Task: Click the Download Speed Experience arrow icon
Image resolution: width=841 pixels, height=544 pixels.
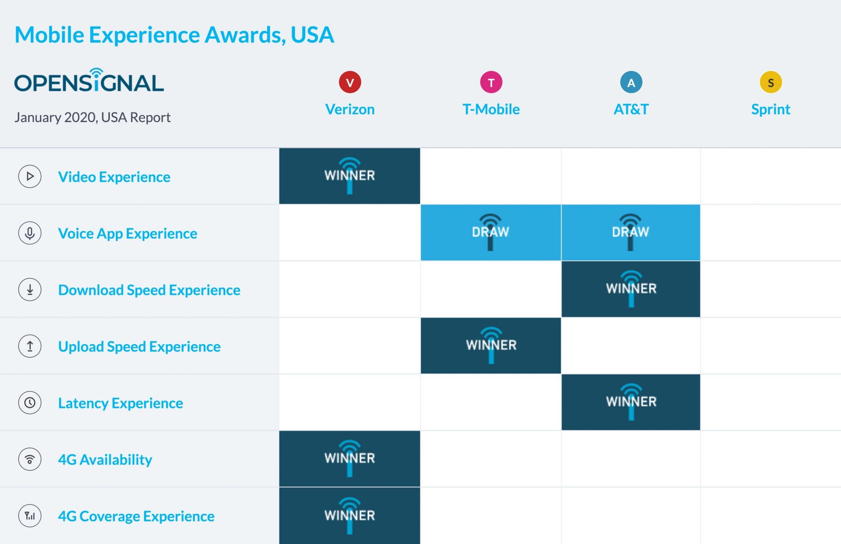Action: click(30, 289)
